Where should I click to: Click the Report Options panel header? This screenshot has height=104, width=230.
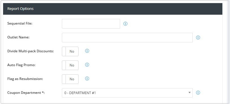coord(113,9)
